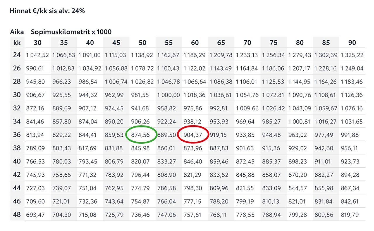Screen dimensions: 374x231
Task: Select the price 1 325,22
Action: 352,55
